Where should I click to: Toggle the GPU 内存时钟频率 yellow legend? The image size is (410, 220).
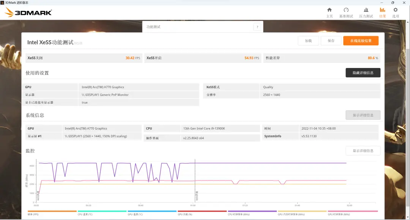tap(302, 211)
